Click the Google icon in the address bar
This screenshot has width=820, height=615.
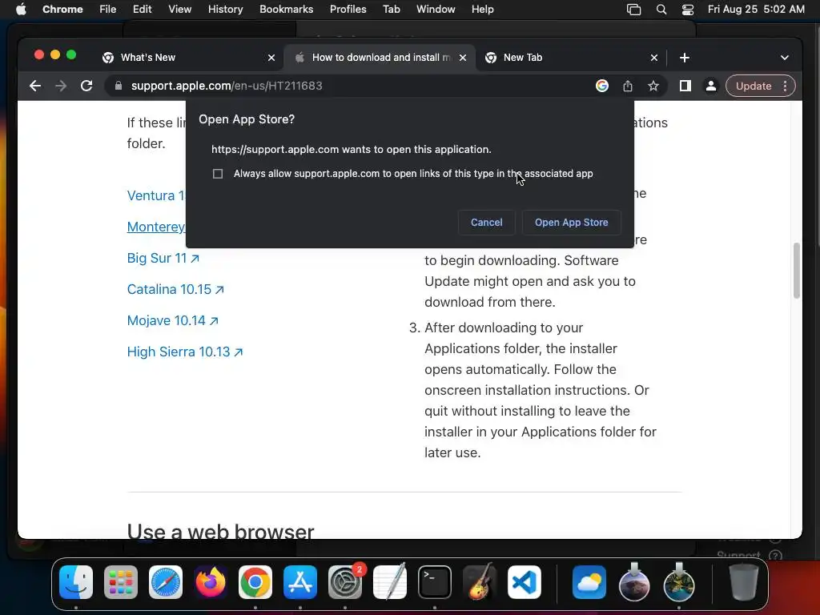[x=602, y=86]
